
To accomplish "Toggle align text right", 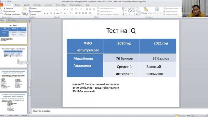I will pos(83,13).
